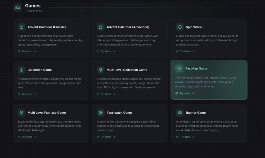Screen dimensions: 265x158
Task: Select the Multi-level Collection Game card title
Action: tap(127, 70)
